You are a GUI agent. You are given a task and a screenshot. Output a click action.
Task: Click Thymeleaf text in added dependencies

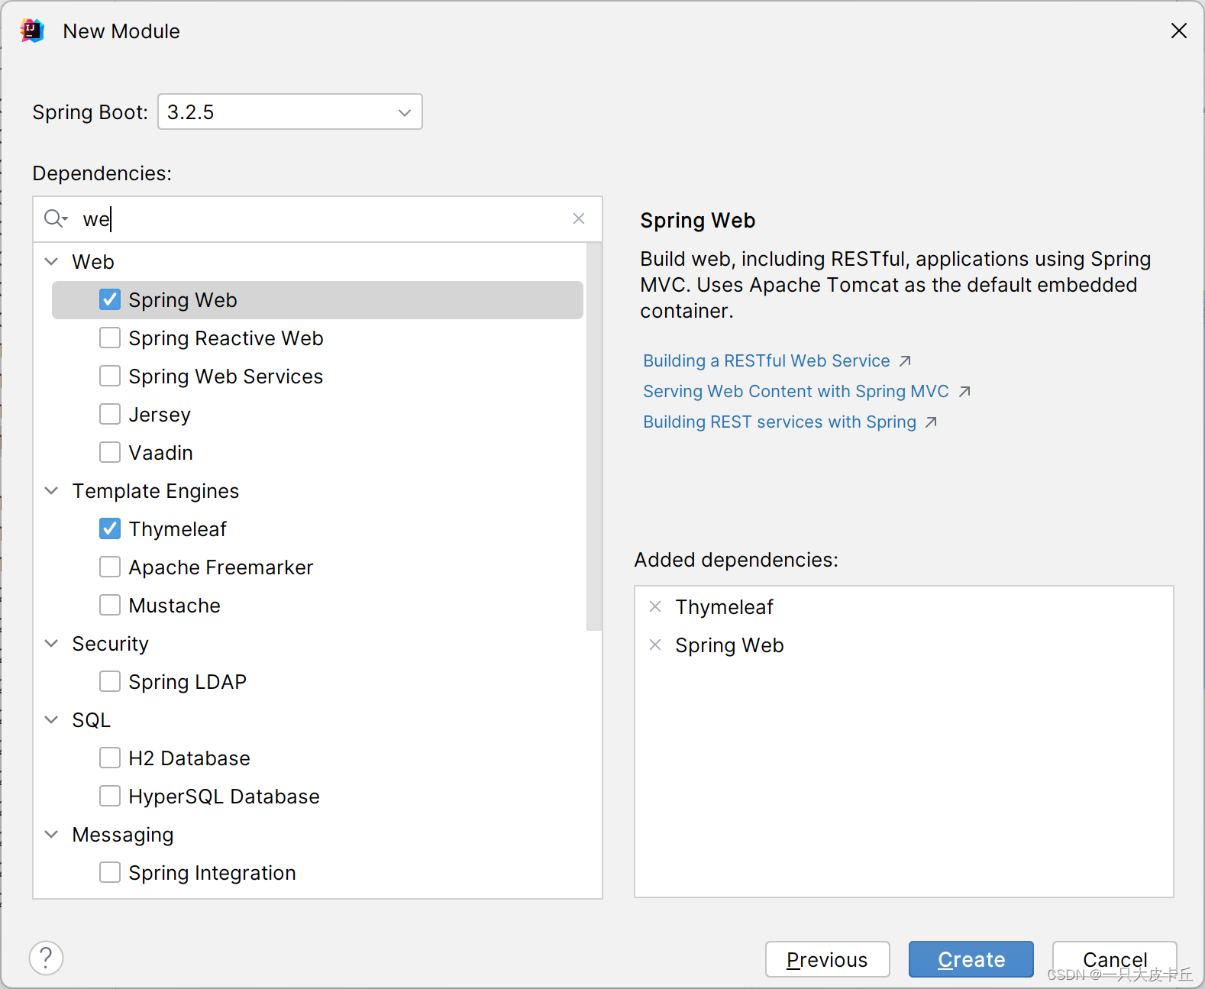coord(724,606)
